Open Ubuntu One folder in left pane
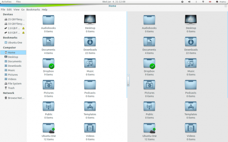Screen dimensions: 228x142 [x=49, y=128]
